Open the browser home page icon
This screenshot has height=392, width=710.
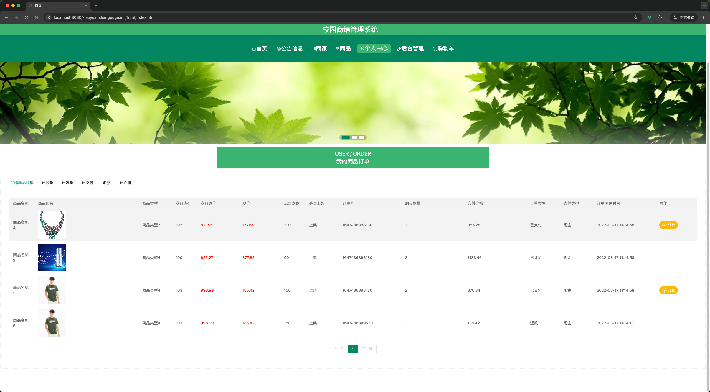point(36,17)
